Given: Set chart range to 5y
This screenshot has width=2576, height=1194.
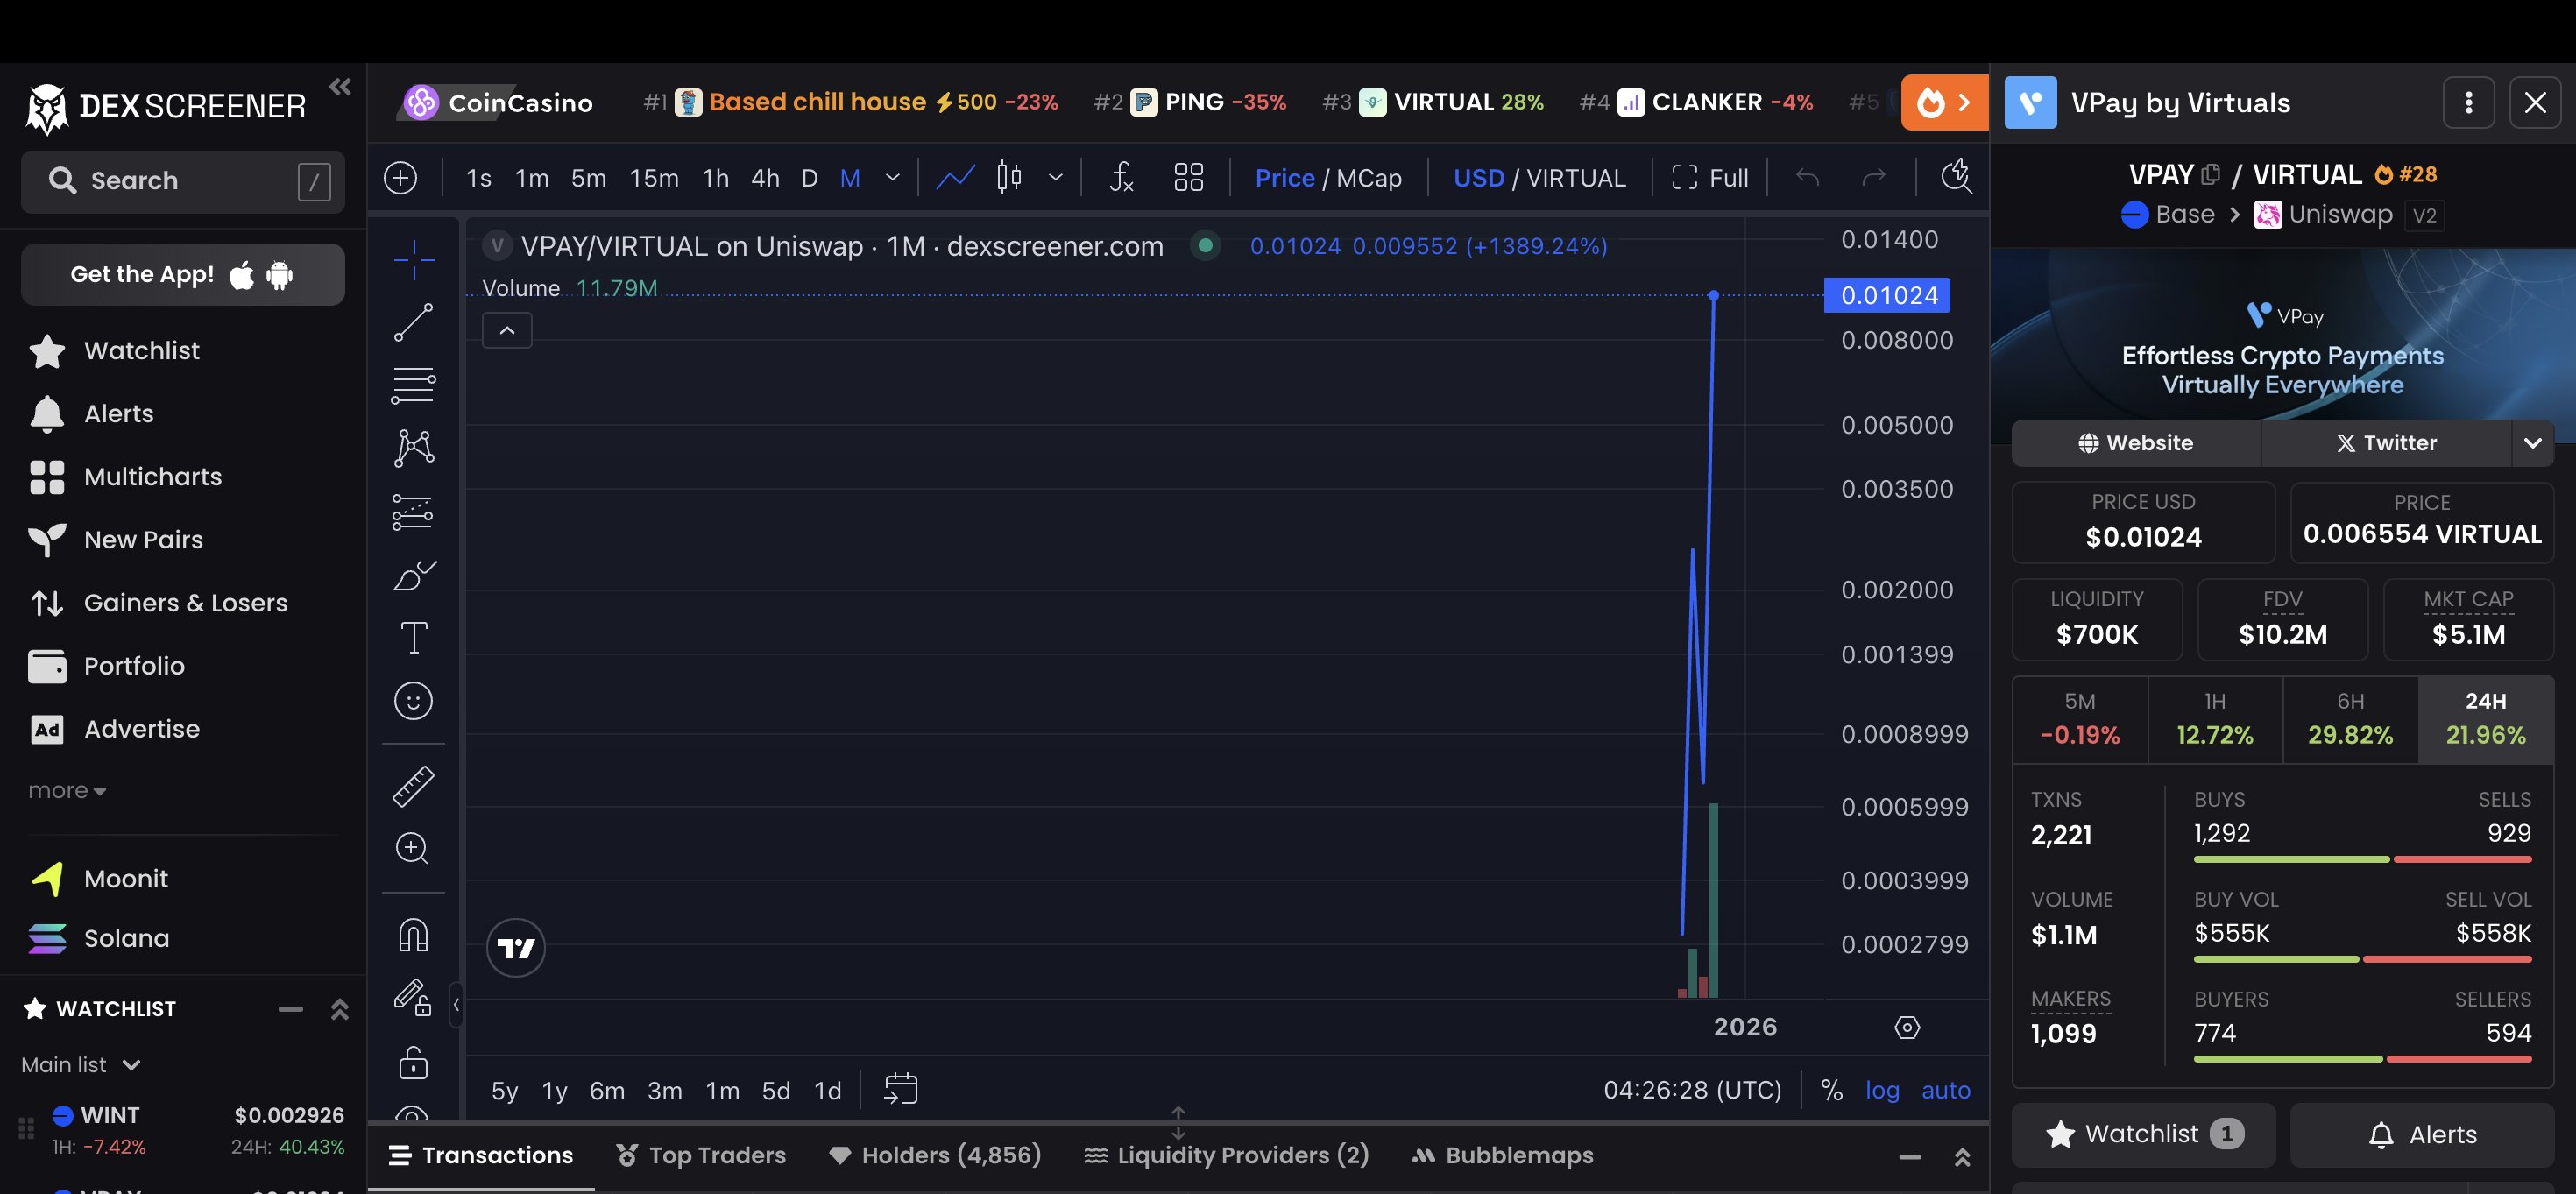Looking at the screenshot, I should click(x=504, y=1091).
